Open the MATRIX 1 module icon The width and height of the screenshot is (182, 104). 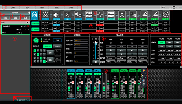click(89, 15)
